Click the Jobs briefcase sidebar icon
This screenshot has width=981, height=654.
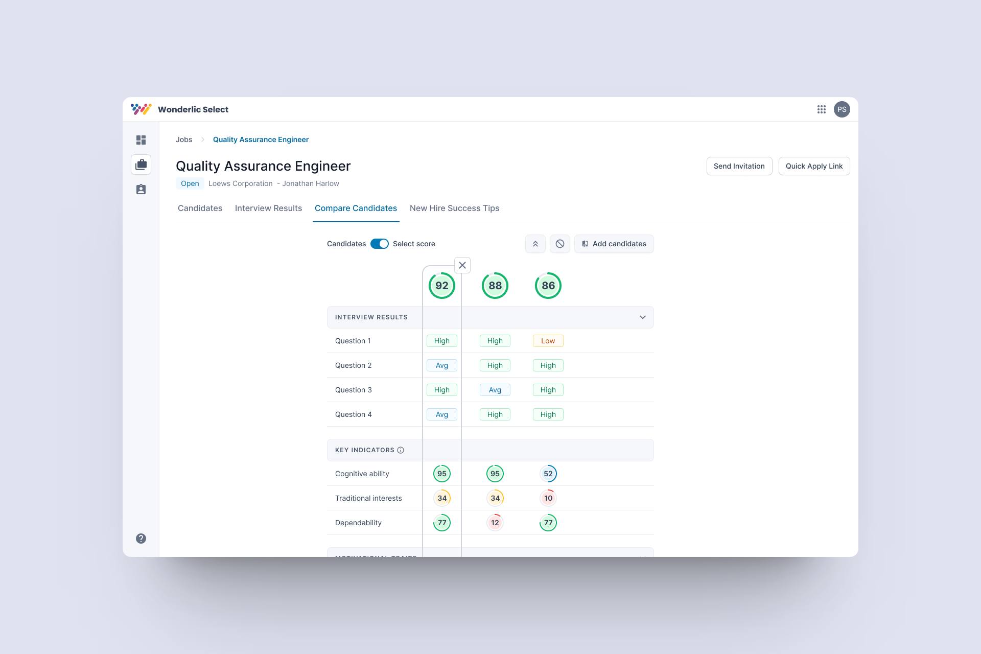click(x=141, y=165)
